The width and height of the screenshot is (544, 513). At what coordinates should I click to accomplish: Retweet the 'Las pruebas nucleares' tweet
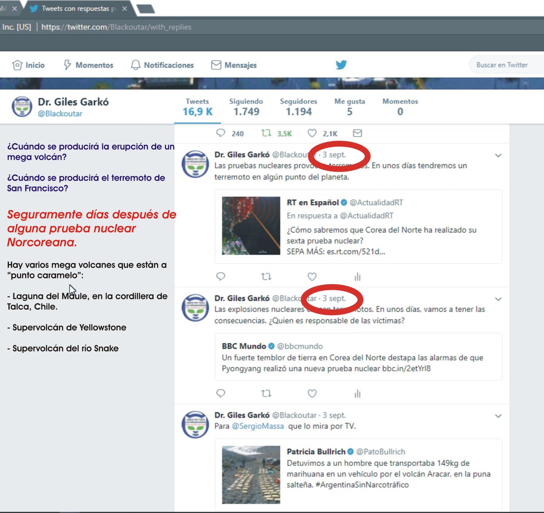click(266, 276)
